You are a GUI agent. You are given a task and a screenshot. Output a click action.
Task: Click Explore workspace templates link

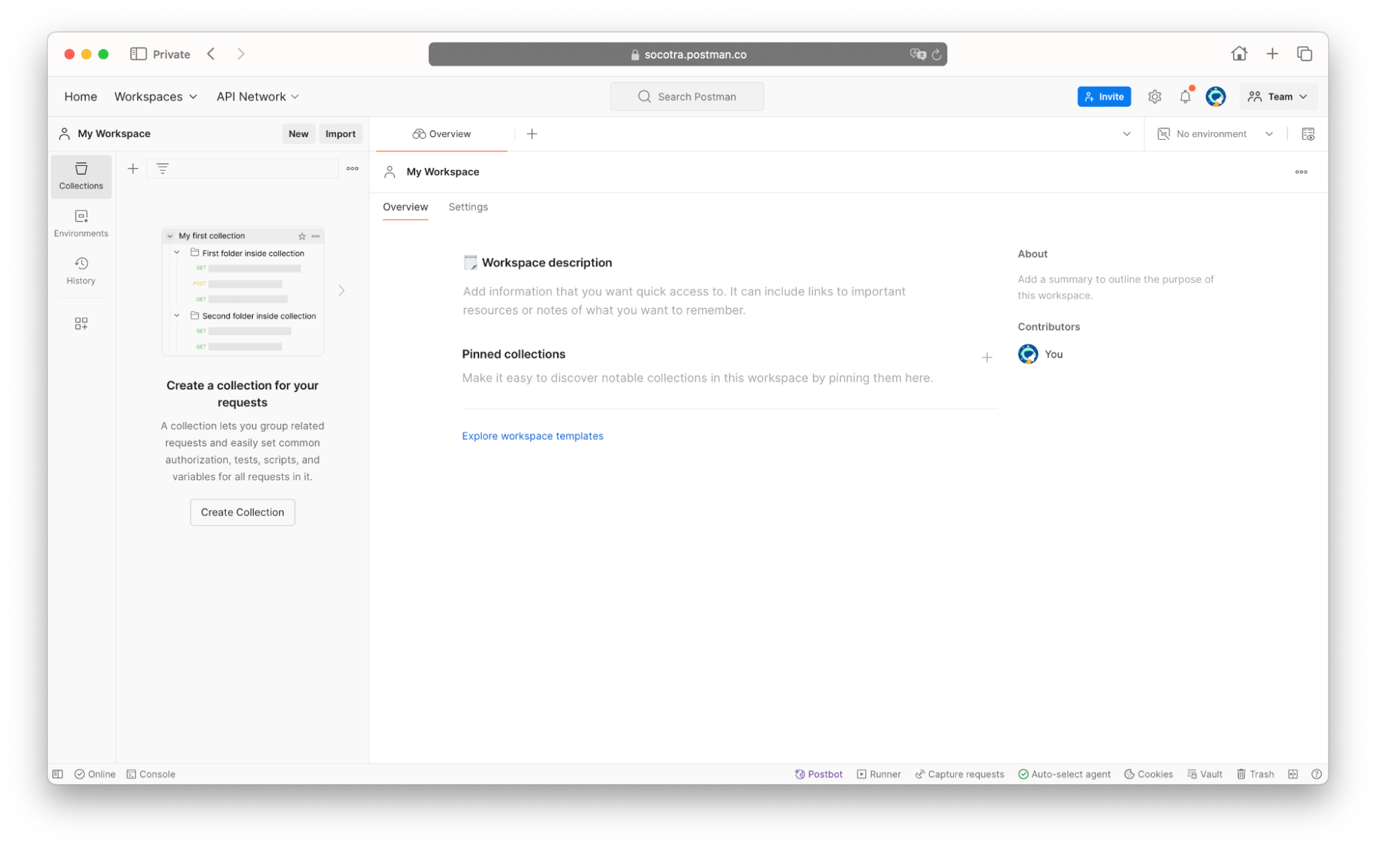tap(533, 436)
